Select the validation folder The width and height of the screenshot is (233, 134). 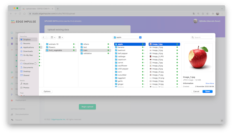[95, 54]
